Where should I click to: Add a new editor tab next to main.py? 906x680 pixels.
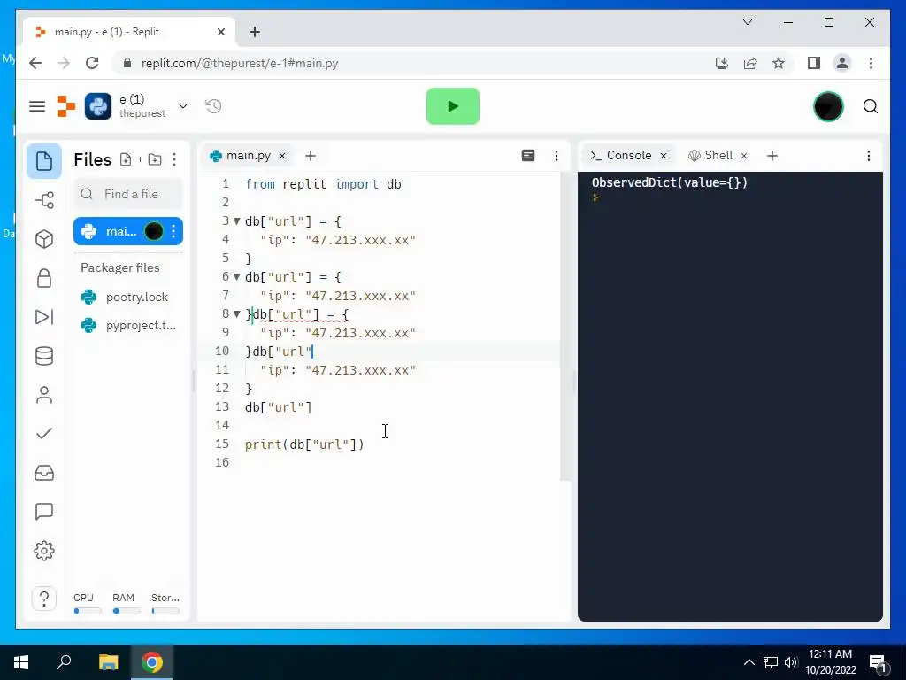click(311, 156)
